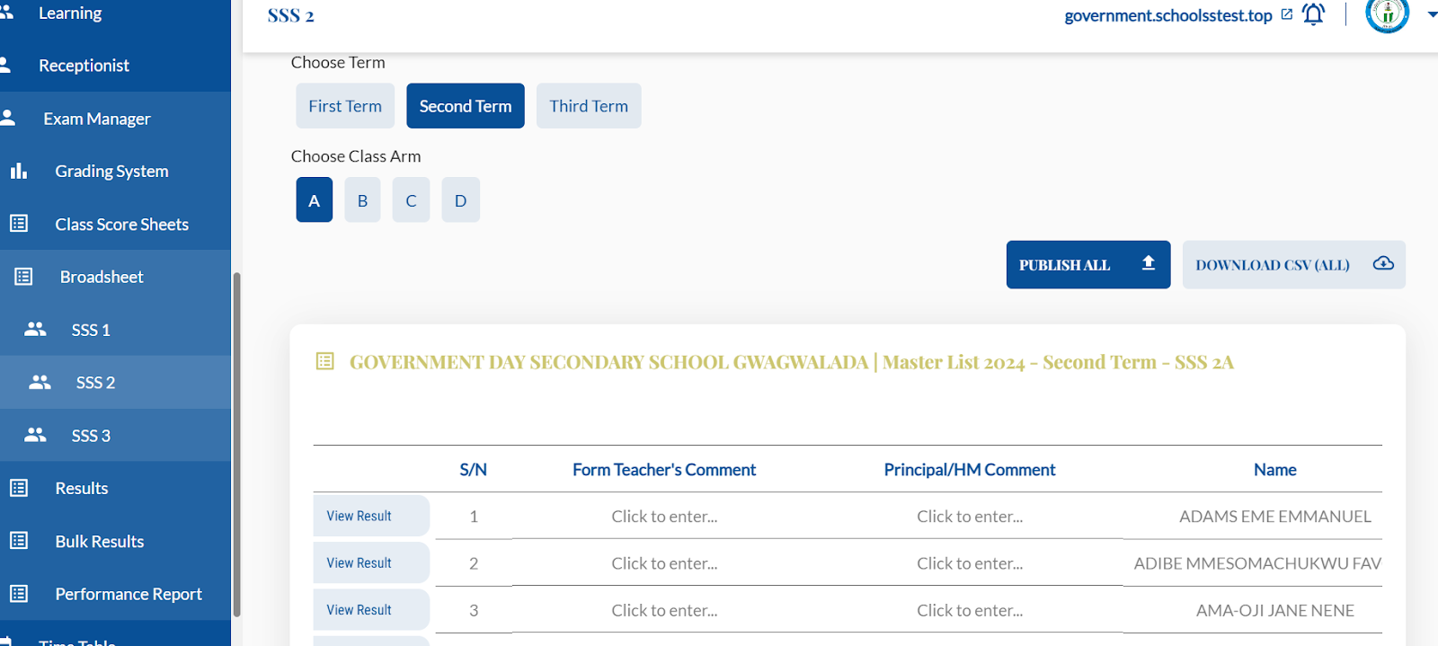This screenshot has width=1438, height=646.
Task: Open the school logo profile avatar
Action: point(1387,13)
